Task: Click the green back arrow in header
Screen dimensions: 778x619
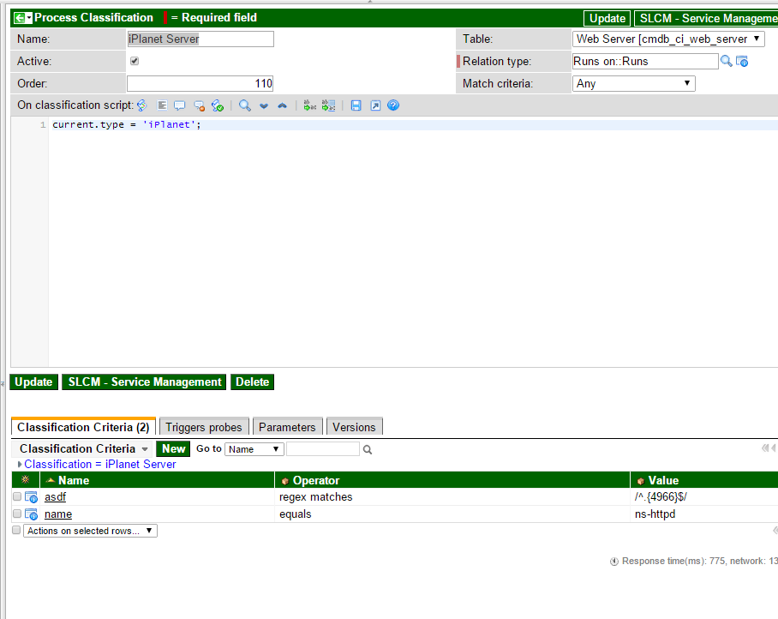Action: tap(20, 18)
